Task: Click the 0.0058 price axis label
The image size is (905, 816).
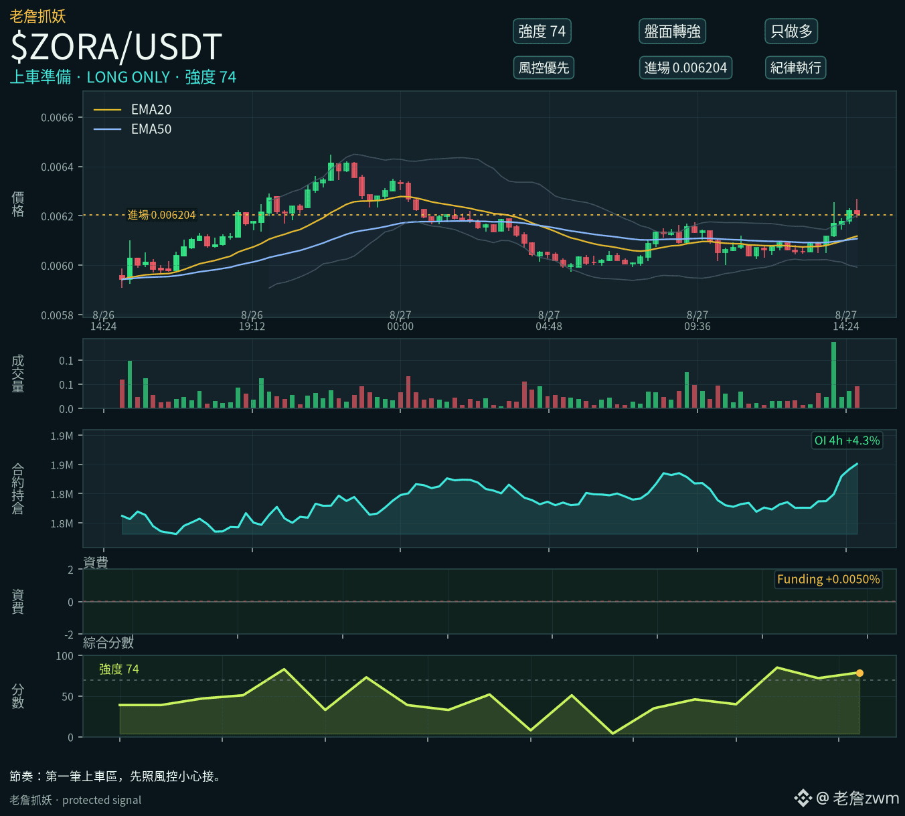Action: pos(57,315)
